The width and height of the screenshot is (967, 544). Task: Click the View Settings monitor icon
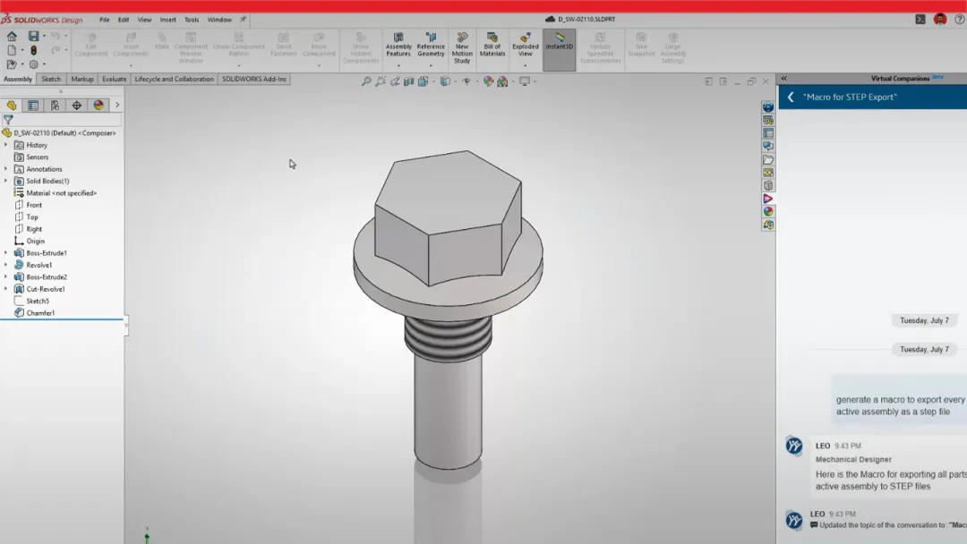[524, 81]
